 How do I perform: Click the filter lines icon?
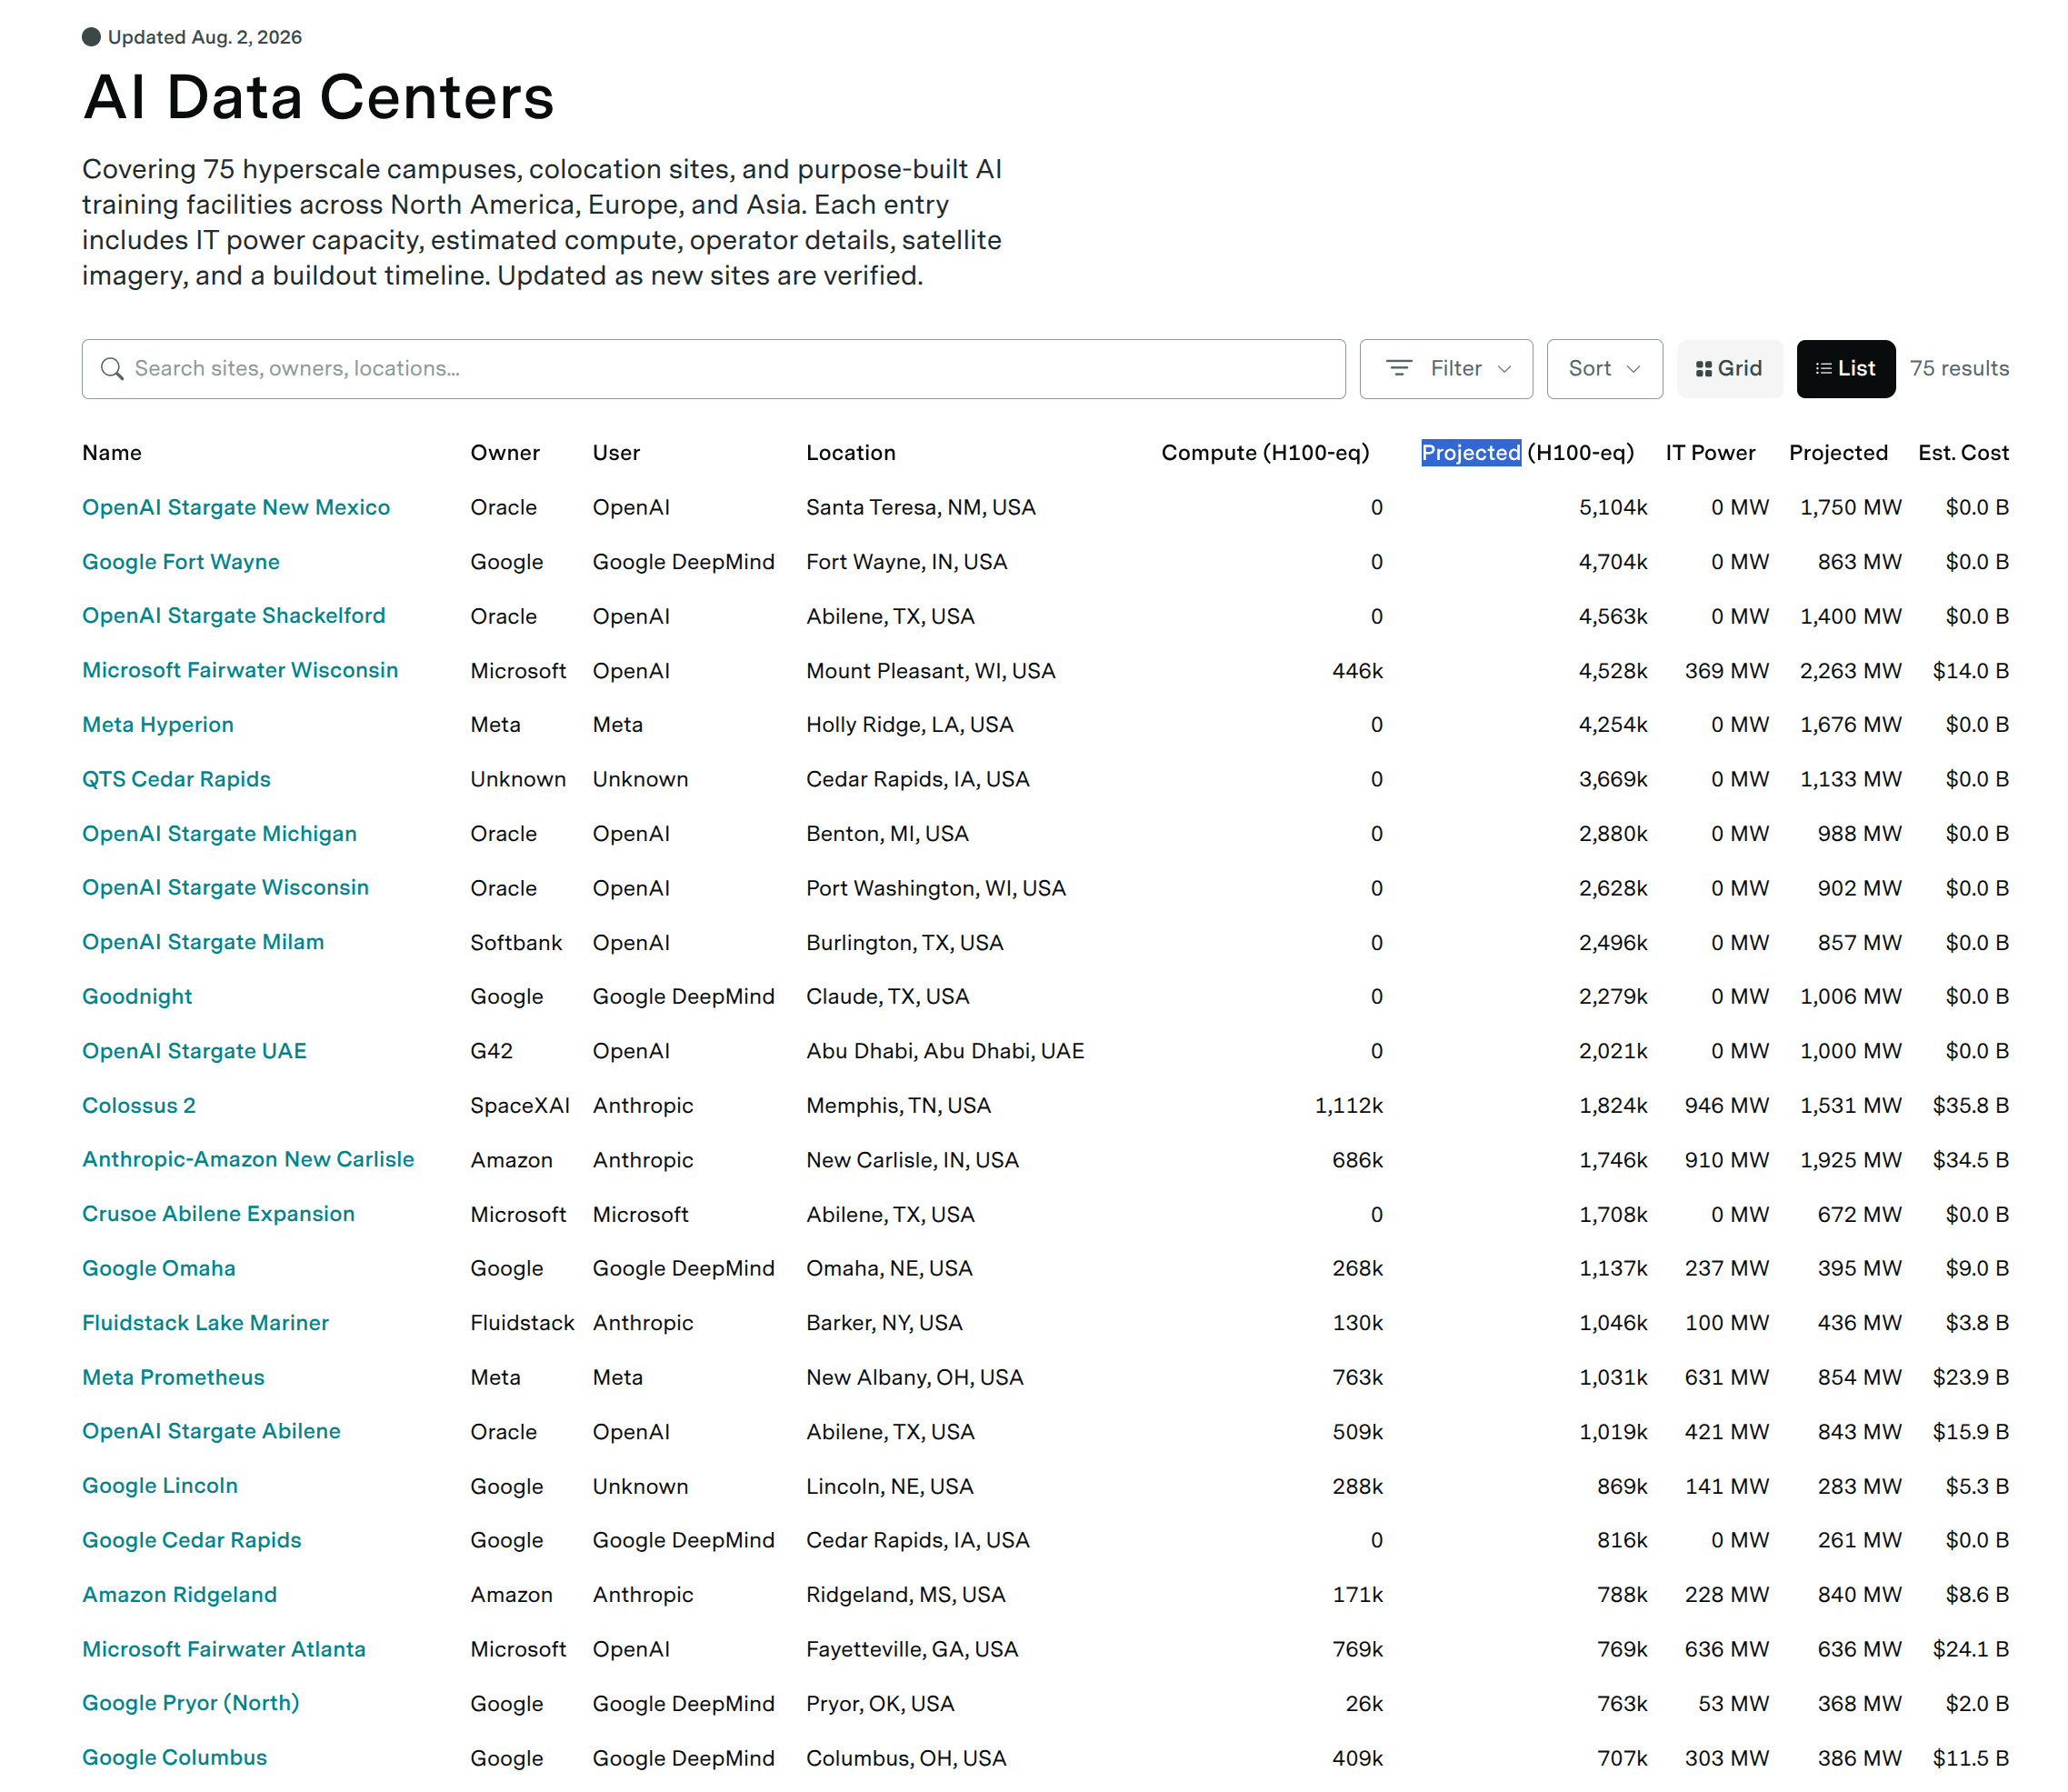(1398, 369)
